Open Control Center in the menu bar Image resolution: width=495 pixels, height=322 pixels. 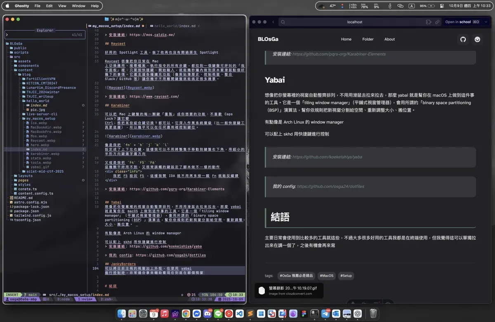[x=442, y=6]
